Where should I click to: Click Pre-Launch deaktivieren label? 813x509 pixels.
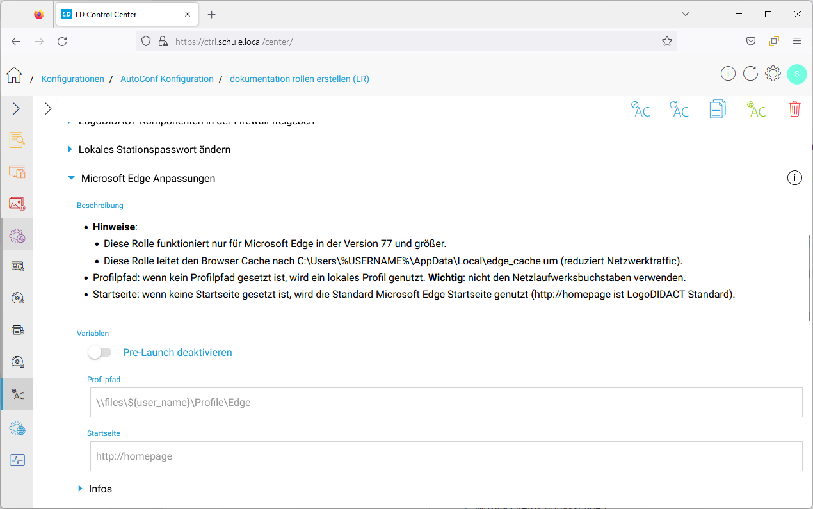[177, 352]
